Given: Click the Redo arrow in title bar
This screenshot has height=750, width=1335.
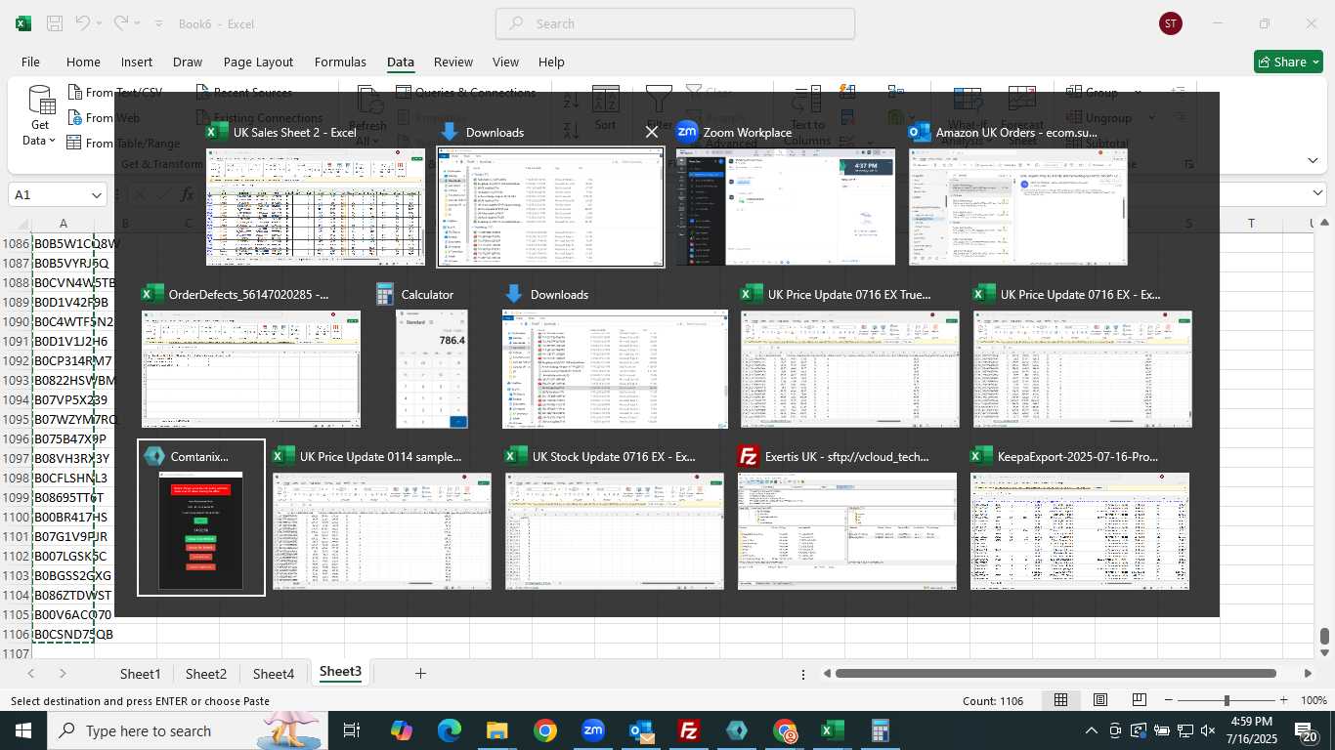Looking at the screenshot, I should 120,23.
